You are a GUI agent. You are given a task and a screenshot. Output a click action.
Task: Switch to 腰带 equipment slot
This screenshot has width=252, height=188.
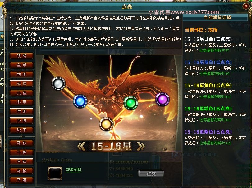pos(21,111)
